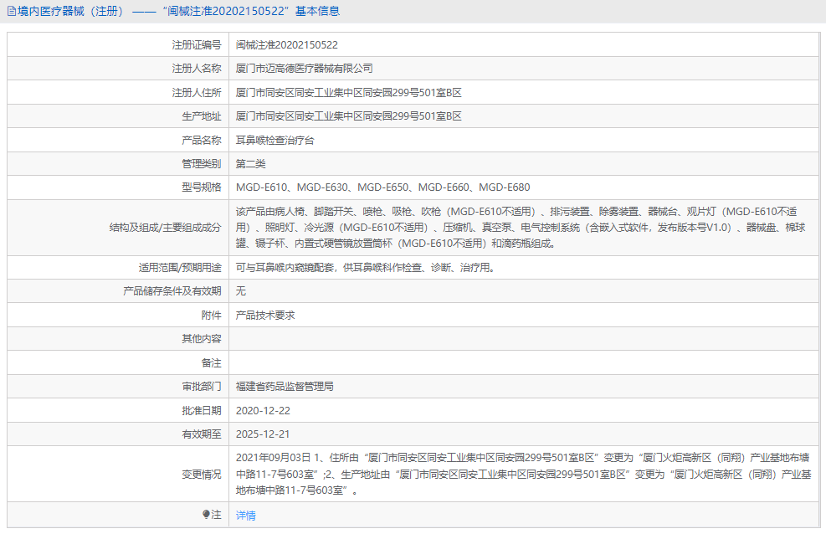Click the 生产地址 row label

tap(201, 116)
